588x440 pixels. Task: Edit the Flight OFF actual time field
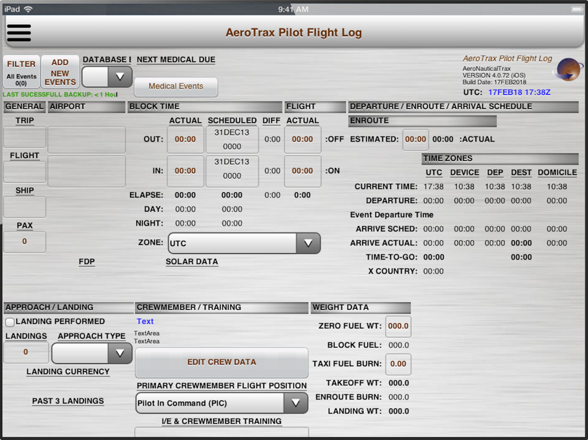pyautogui.click(x=303, y=140)
